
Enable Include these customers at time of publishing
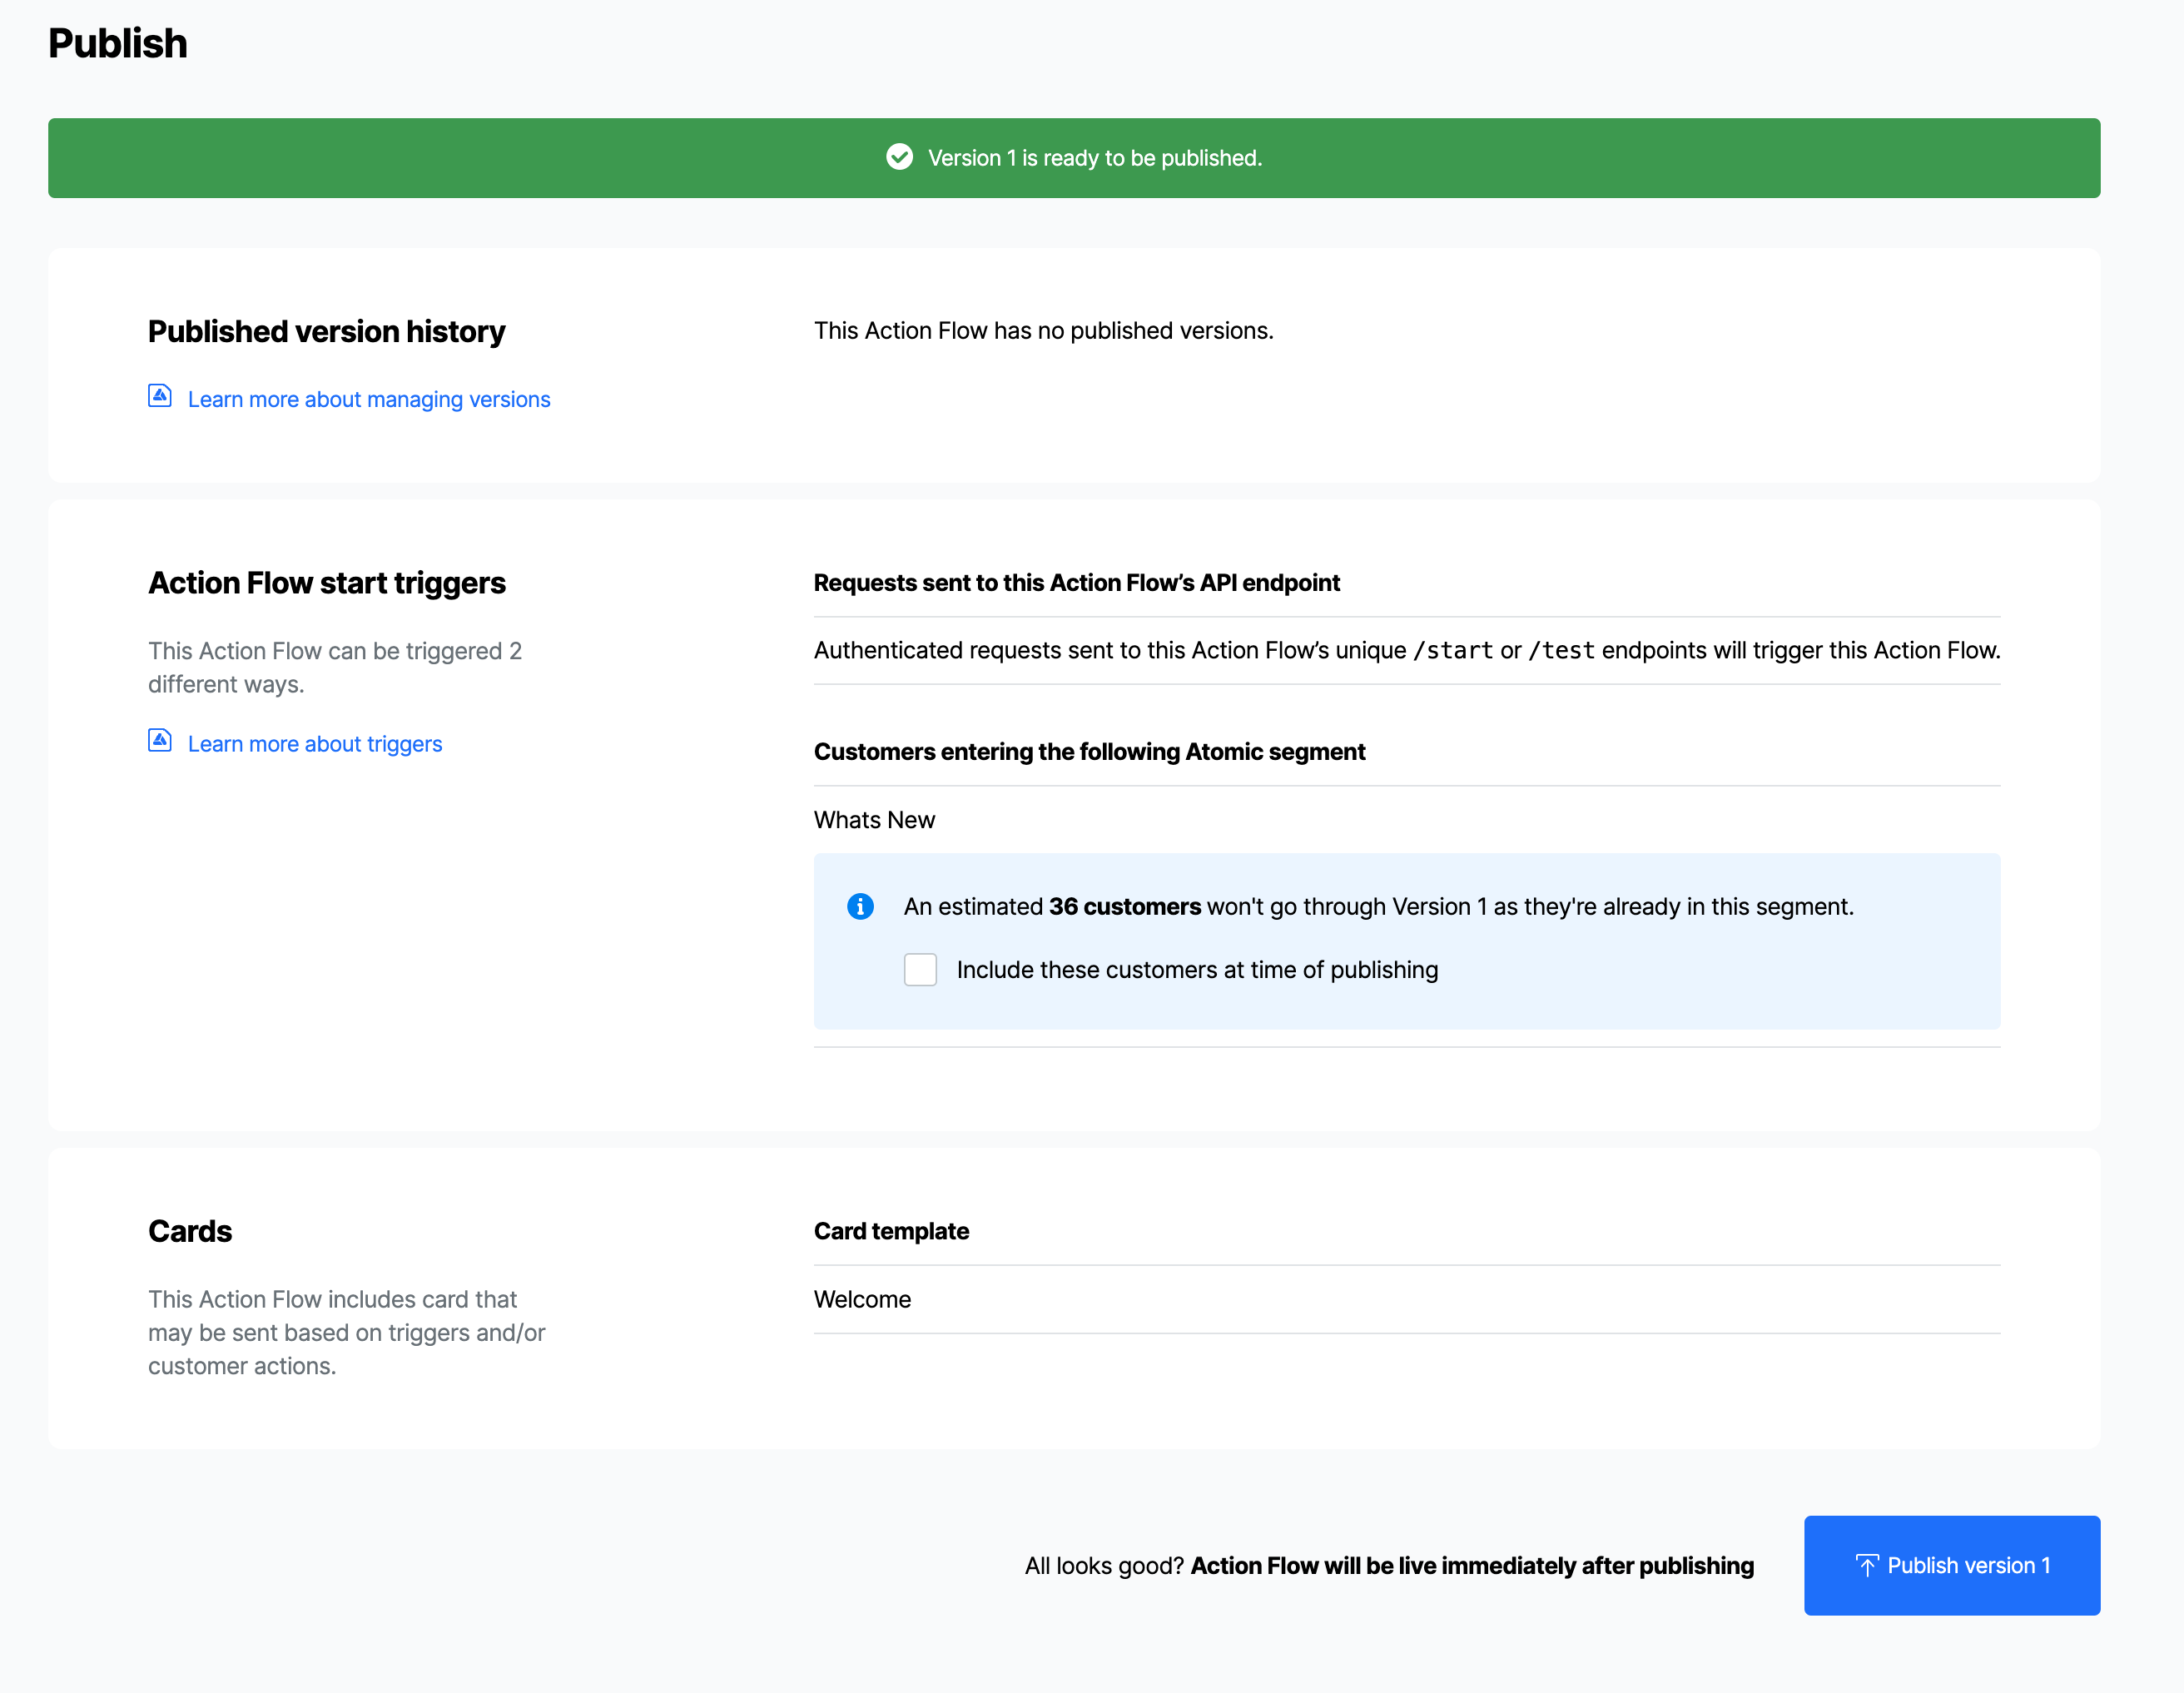[x=920, y=969]
